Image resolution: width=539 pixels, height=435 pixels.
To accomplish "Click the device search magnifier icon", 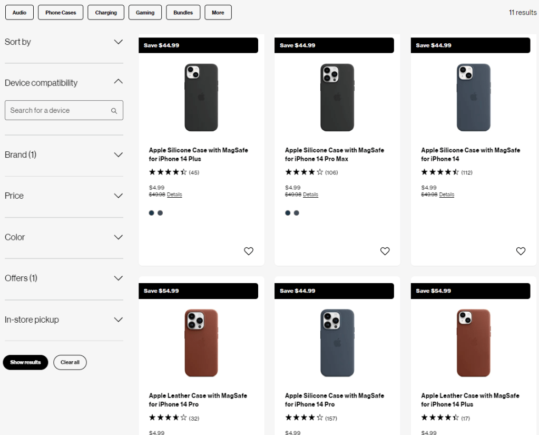I will 114,111.
